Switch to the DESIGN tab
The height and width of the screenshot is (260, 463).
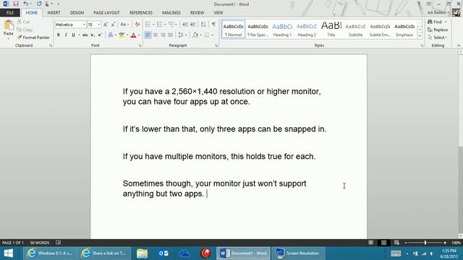pos(77,13)
